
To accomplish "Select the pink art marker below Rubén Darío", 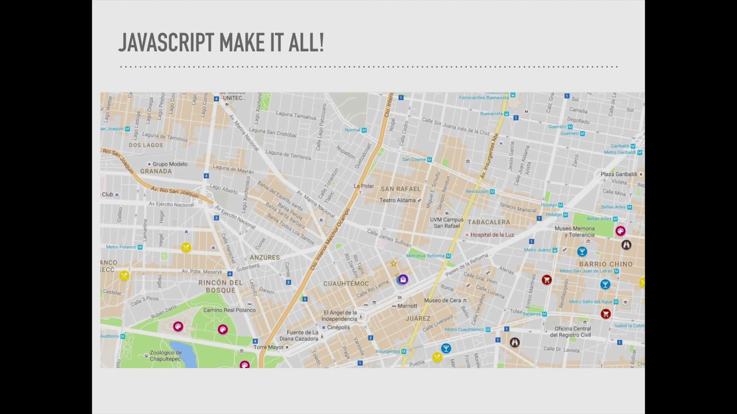I will [178, 327].
